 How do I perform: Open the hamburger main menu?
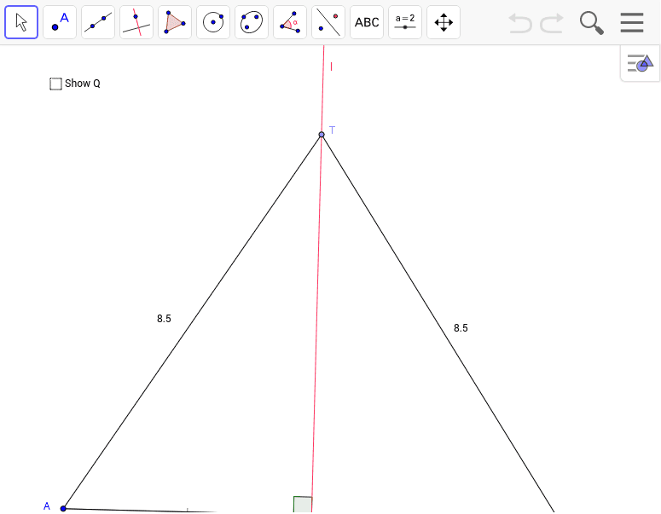[631, 23]
